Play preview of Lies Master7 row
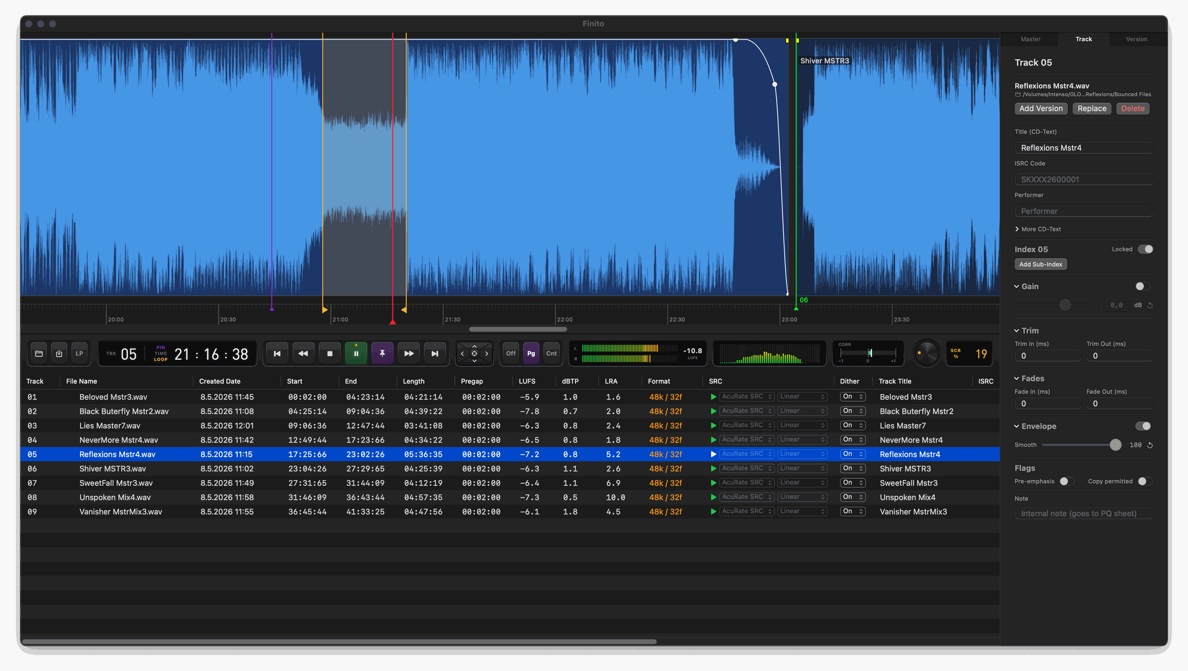 click(714, 426)
